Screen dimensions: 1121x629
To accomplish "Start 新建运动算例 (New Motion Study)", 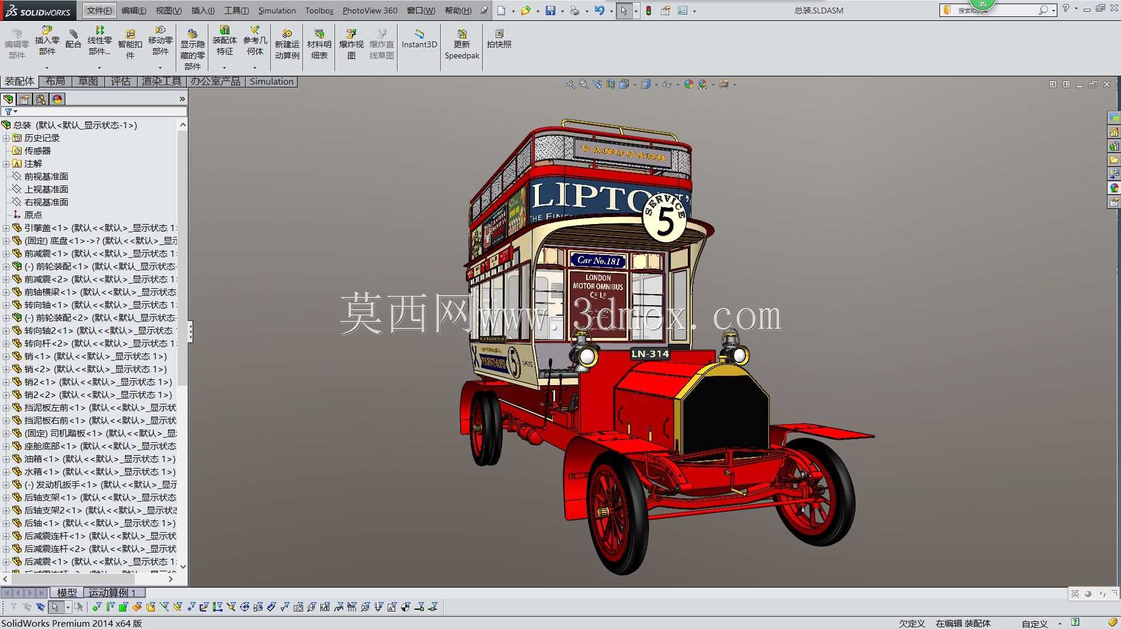I will click(287, 44).
